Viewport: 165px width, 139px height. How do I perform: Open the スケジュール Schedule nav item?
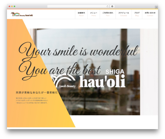(x=123, y=14)
